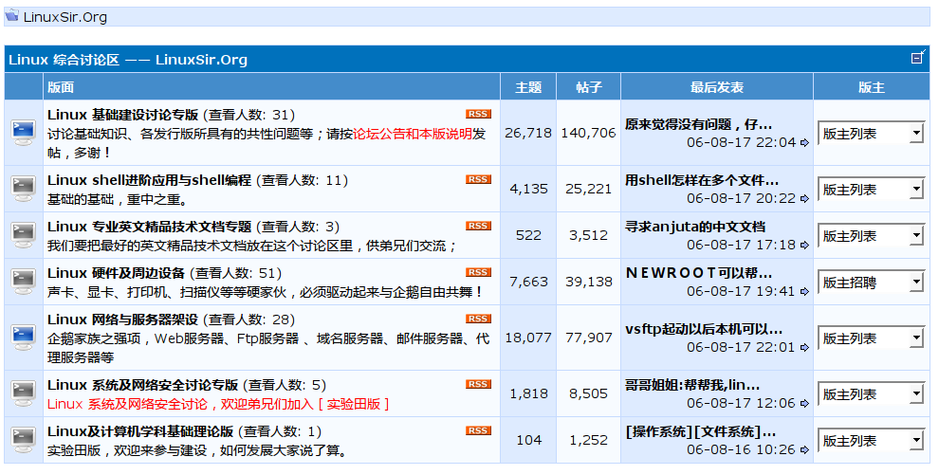Open Linux及计算机学科基础理论版 forum

pyautogui.click(x=140, y=431)
